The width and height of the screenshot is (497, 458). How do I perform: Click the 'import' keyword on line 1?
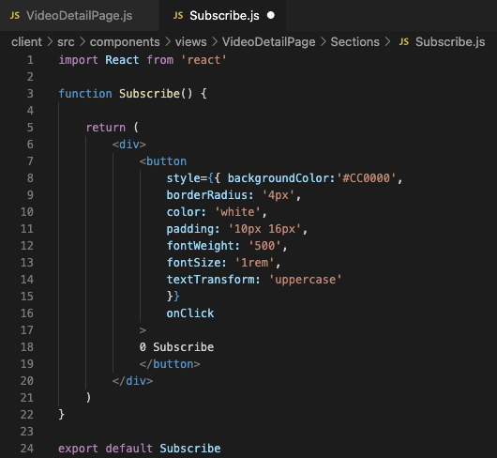click(x=78, y=60)
